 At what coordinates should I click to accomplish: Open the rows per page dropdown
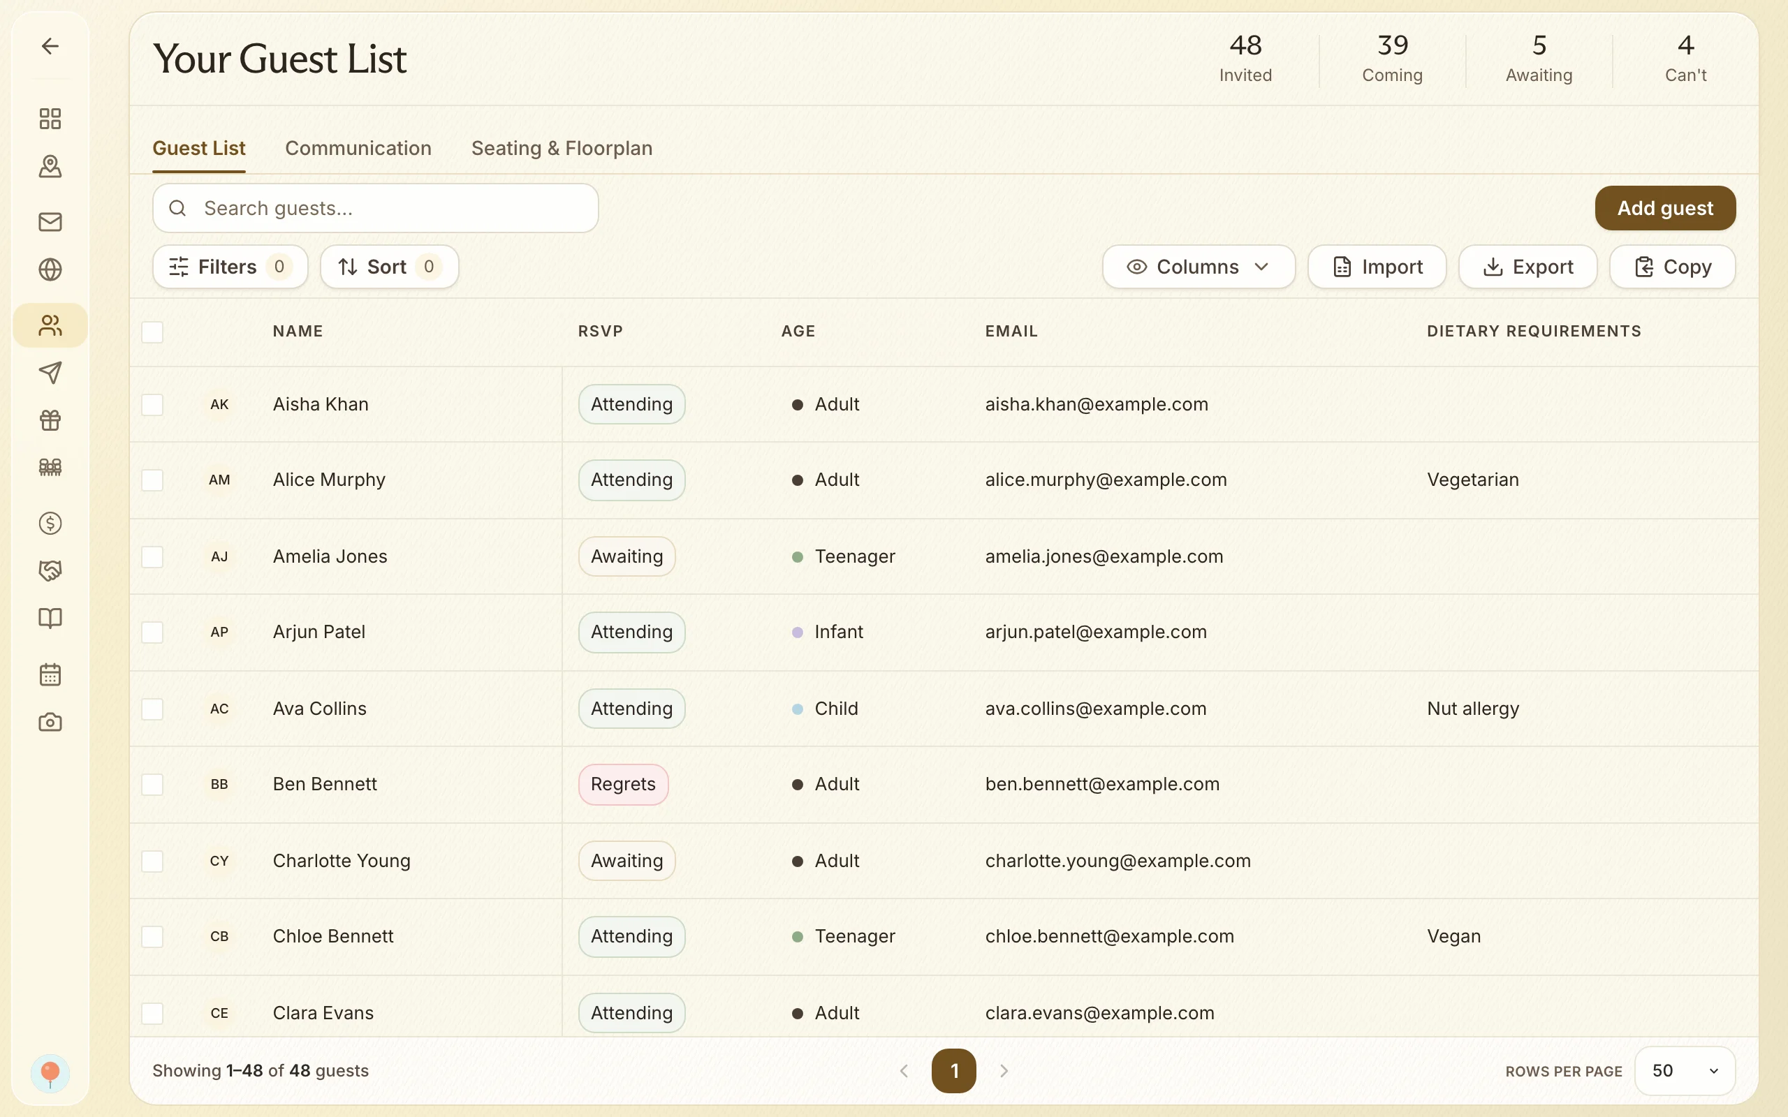(1685, 1070)
